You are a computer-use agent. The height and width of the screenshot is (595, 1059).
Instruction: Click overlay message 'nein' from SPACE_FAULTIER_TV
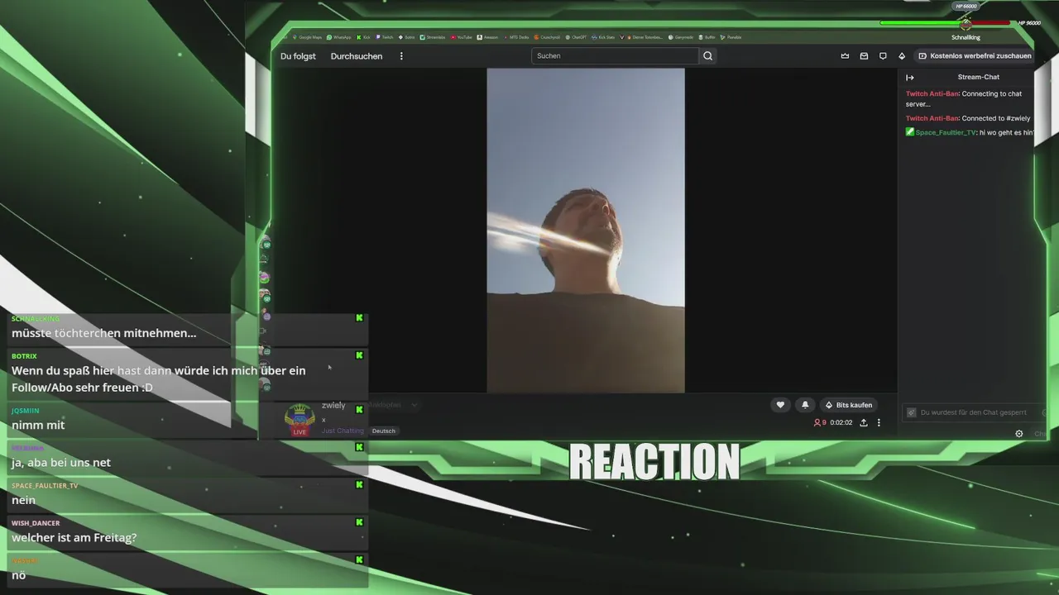(23, 500)
